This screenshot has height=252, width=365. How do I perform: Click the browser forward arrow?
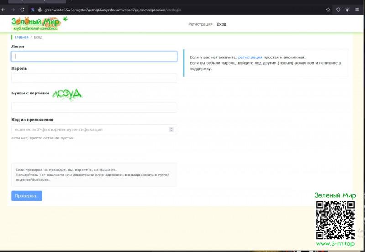13,10
